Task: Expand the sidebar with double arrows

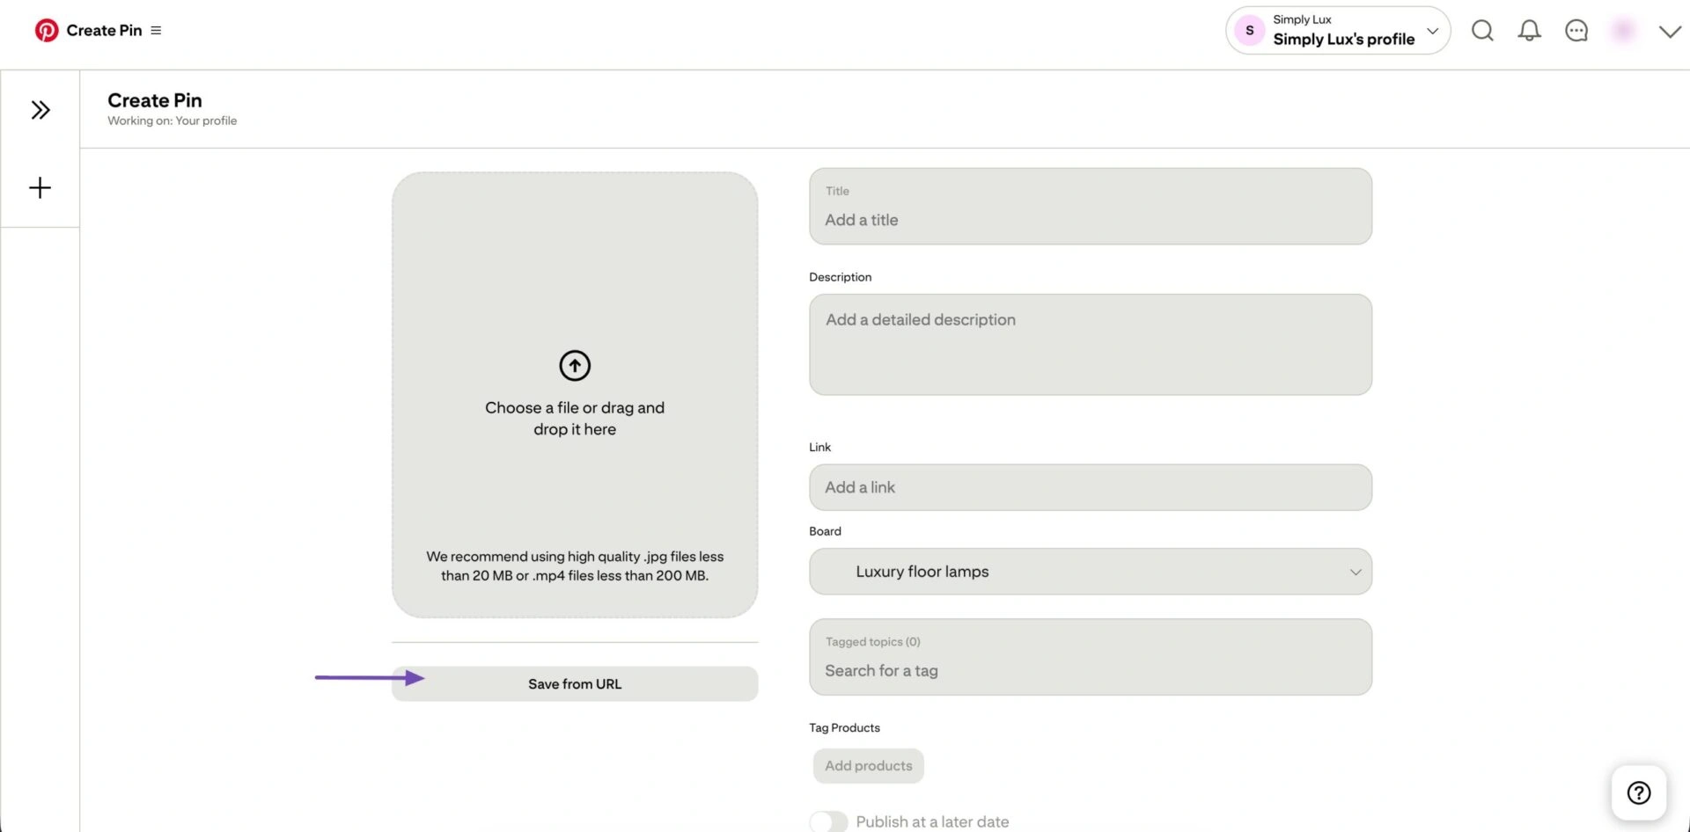Action: tap(40, 110)
